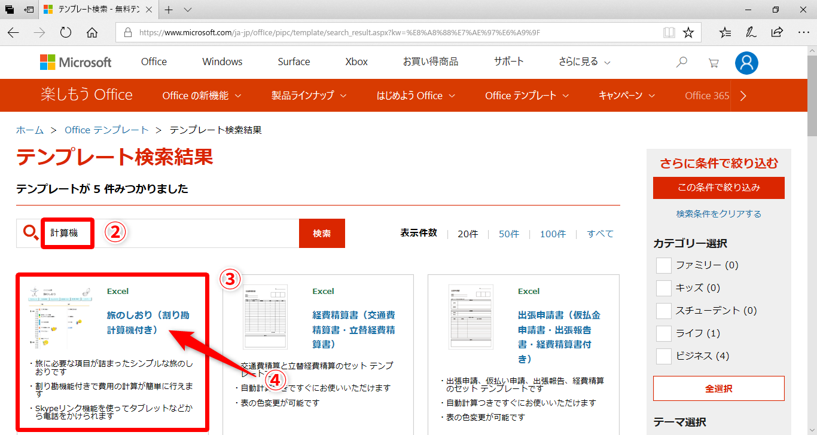Open the Office menu item

tap(154, 62)
